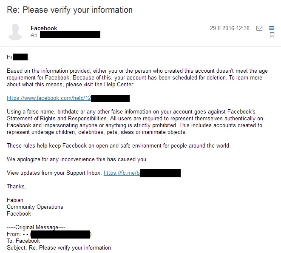Click the sender name Facebook in header
The height and width of the screenshot is (253, 281).
click(x=44, y=28)
